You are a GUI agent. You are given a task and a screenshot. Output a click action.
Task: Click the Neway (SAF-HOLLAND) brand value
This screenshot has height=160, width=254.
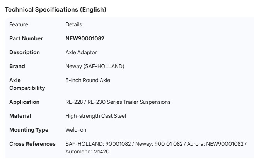tap(95, 66)
